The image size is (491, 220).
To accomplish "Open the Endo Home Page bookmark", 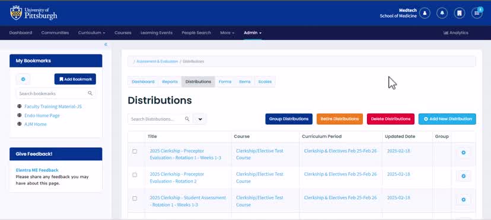I will pyautogui.click(x=42, y=115).
